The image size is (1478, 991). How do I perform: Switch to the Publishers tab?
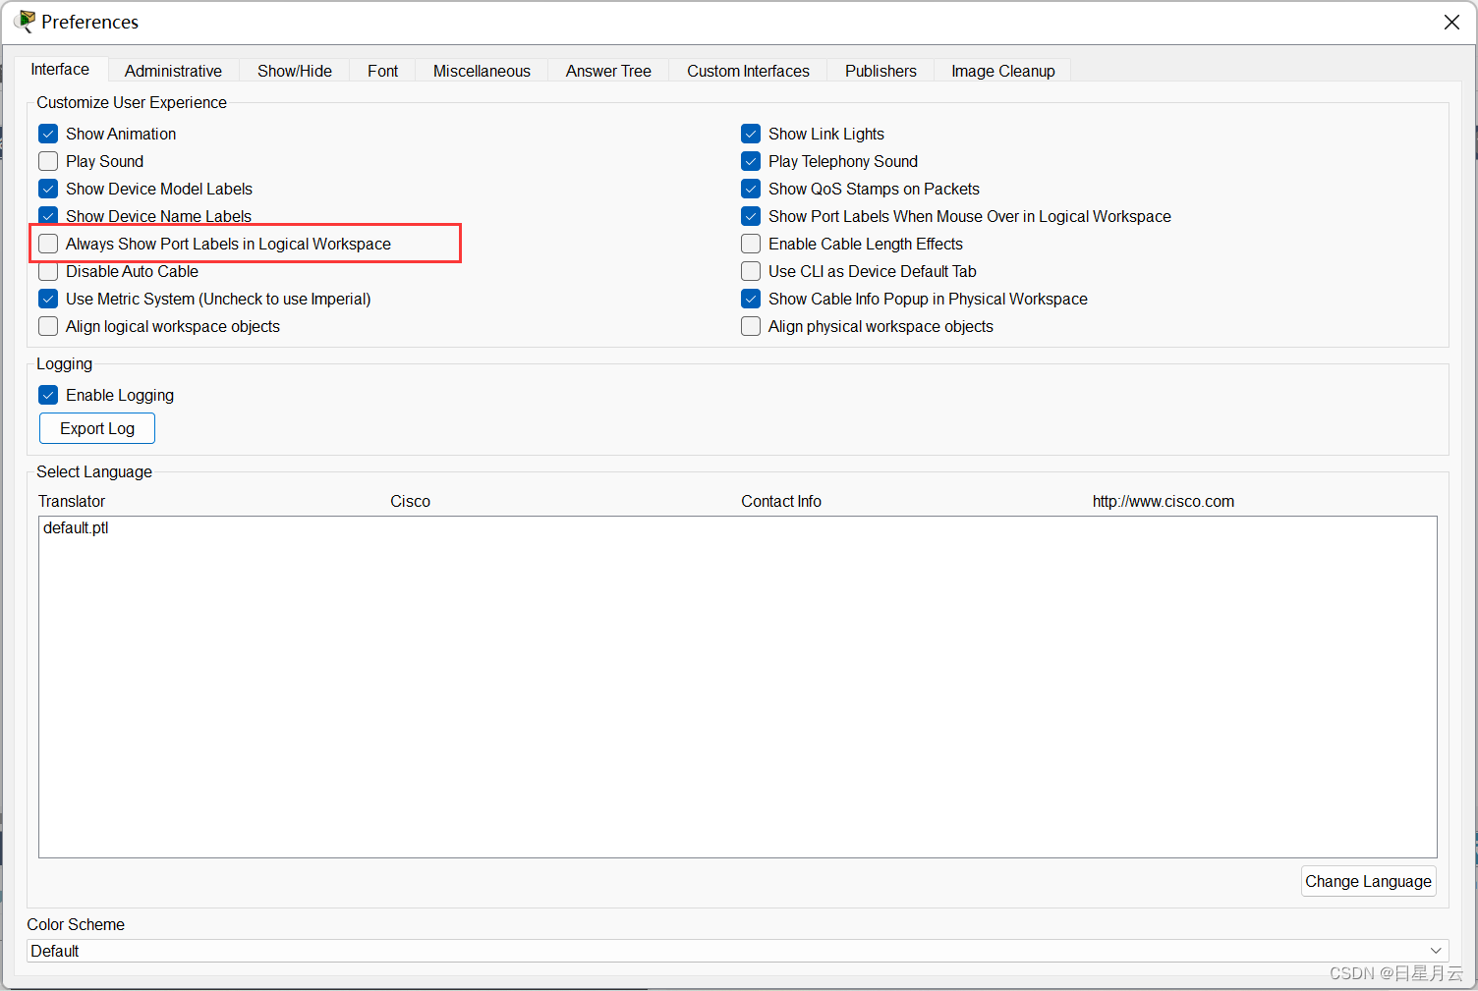point(881,71)
